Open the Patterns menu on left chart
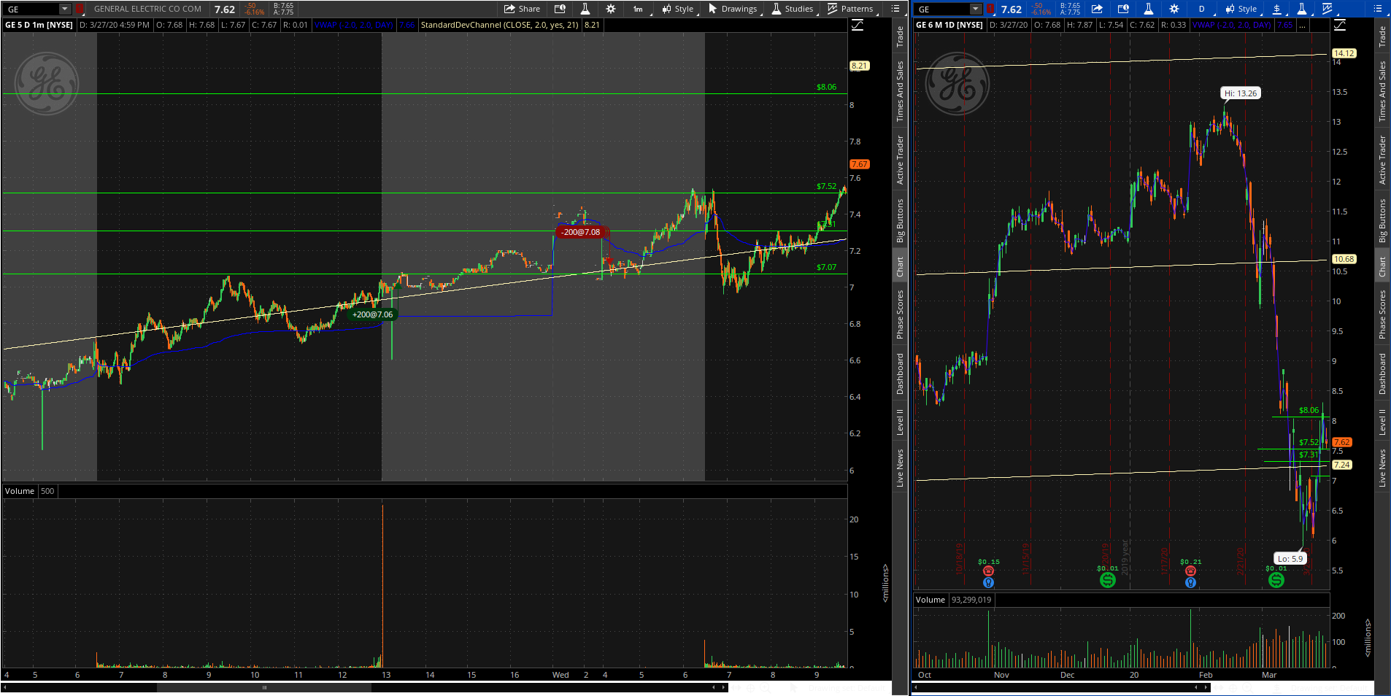 (850, 9)
